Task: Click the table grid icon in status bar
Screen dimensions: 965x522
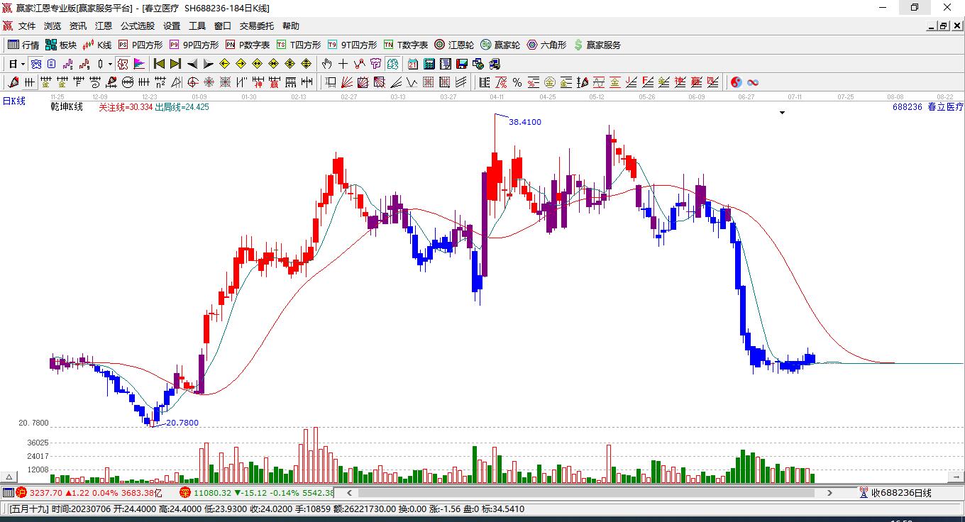Action: click(8, 492)
